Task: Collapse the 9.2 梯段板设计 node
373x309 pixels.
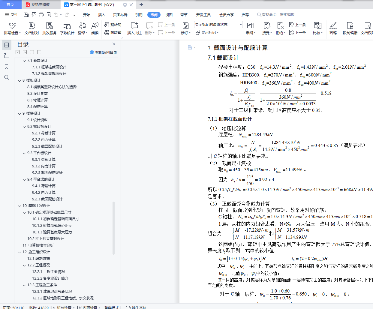Action: coord(24,127)
